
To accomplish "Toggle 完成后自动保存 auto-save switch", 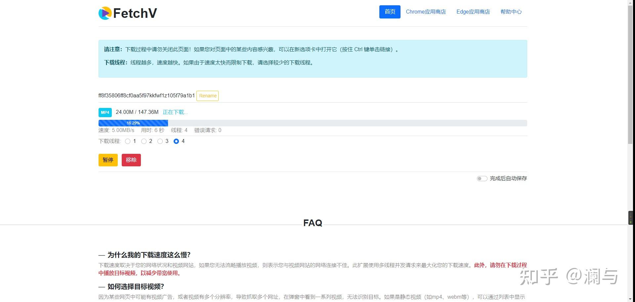I will point(482,179).
